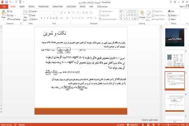Click Shape Effects button
This screenshot has height=126, width=189.
158,19
